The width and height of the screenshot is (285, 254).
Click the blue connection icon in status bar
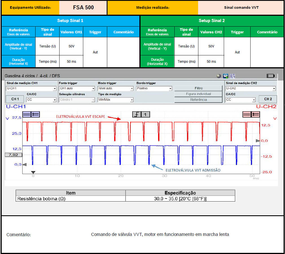225,76
